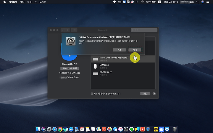Viewport: 213px width, 133px height.
Task: Open the 카카오톡 app menu
Action: tap(13, 2)
